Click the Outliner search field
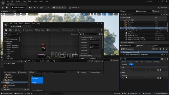The image size is (169, 95). (144, 15)
